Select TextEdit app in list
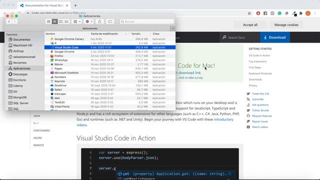The height and width of the screenshot is (180, 320). [110, 102]
